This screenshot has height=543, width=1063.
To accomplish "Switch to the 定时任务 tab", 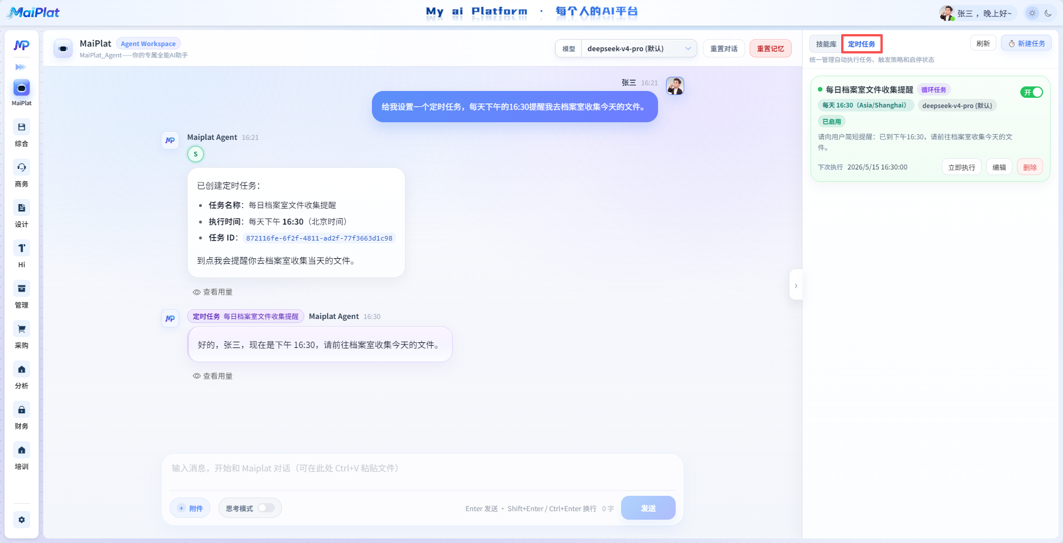I will point(862,44).
